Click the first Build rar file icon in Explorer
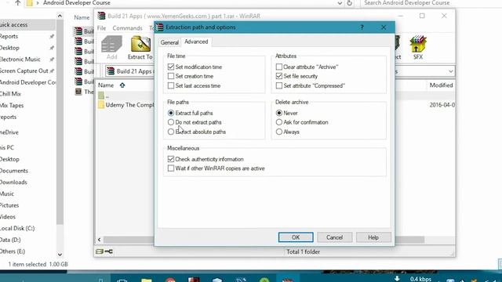The image size is (502, 282). pos(78,31)
